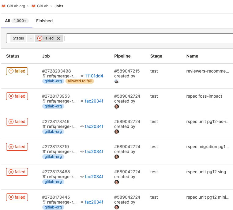Open commit fac2034f for job #2728173719
Screen dimensions: 233x210
pos(94,152)
